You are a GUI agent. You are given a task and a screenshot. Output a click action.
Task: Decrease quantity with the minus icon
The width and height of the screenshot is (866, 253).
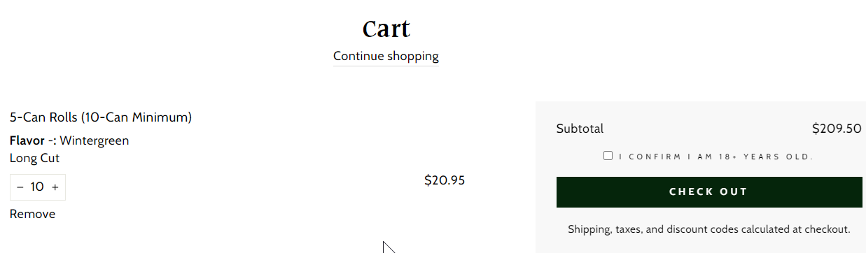click(20, 187)
